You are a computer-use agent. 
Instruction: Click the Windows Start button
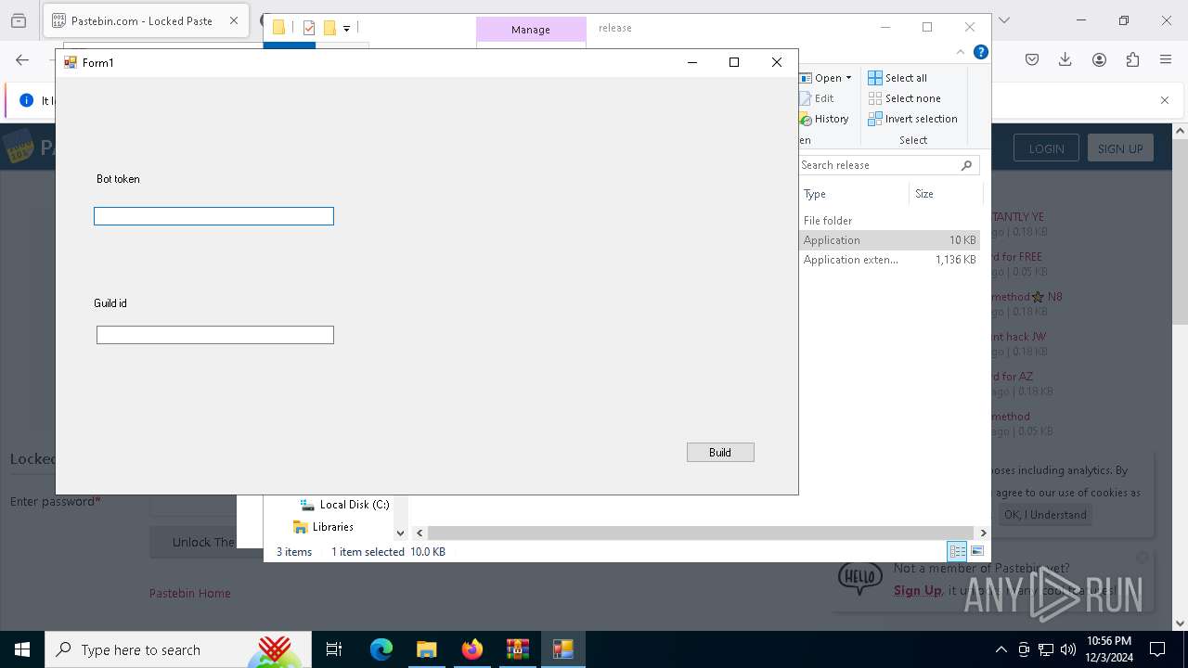point(22,649)
